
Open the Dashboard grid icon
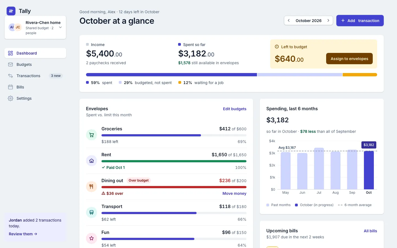pos(10,53)
